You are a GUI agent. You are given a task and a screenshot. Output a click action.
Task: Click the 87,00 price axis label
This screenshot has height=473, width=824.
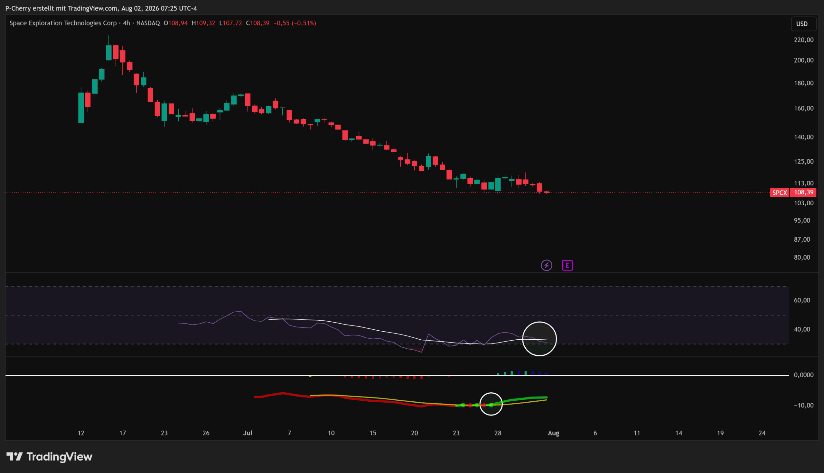tap(802, 239)
